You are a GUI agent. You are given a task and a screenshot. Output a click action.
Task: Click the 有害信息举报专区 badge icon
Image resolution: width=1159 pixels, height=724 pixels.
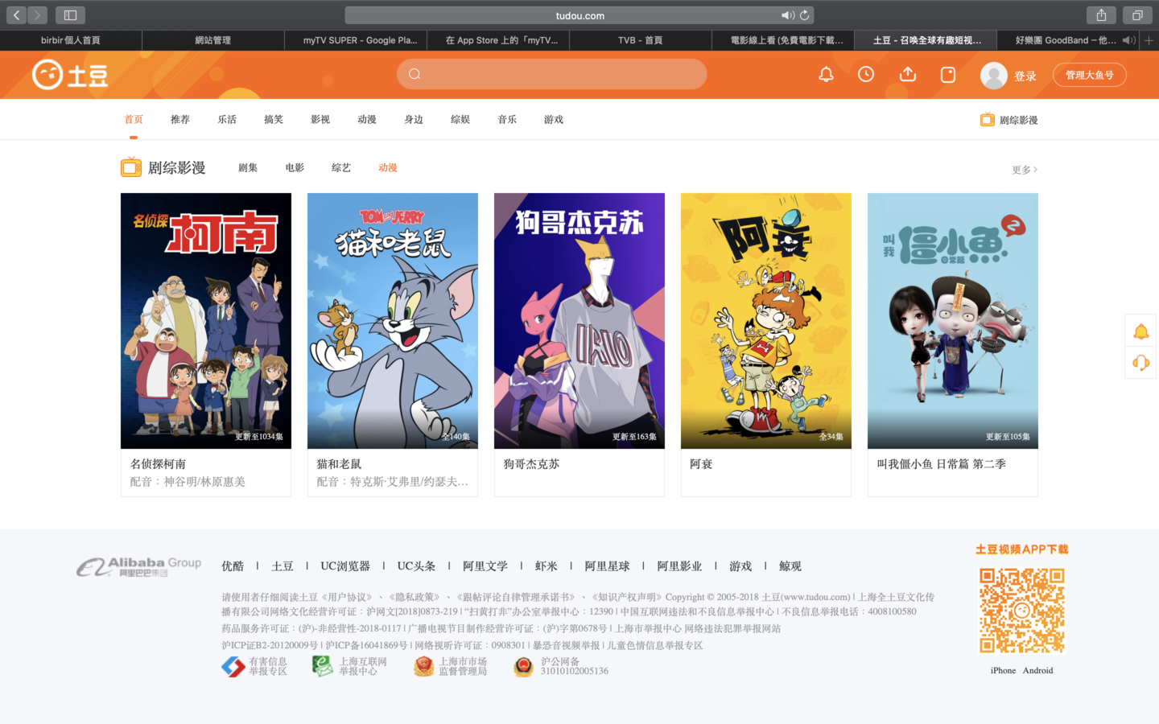pos(233,666)
